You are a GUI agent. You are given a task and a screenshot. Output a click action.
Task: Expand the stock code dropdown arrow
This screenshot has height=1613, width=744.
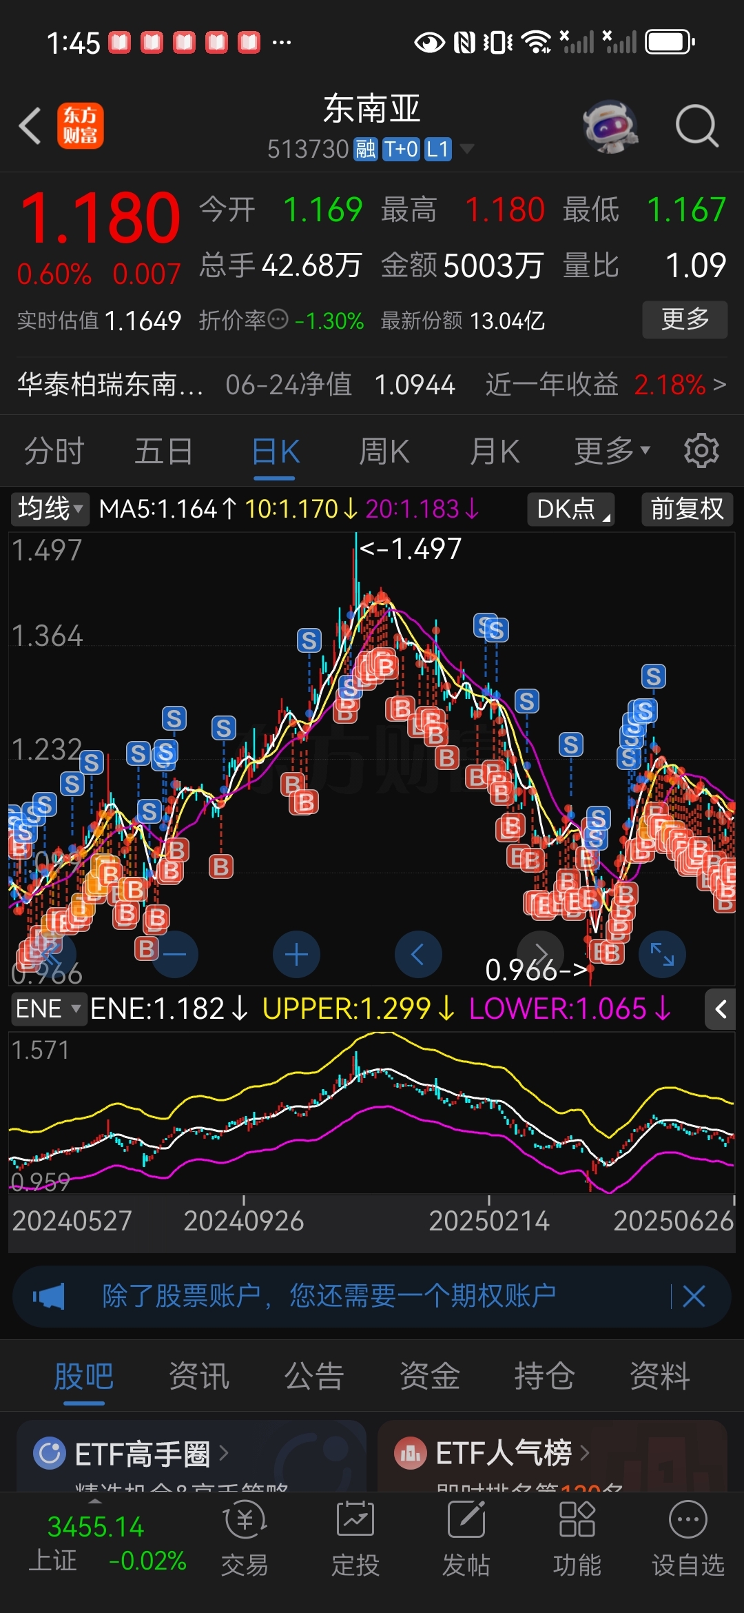click(x=466, y=149)
